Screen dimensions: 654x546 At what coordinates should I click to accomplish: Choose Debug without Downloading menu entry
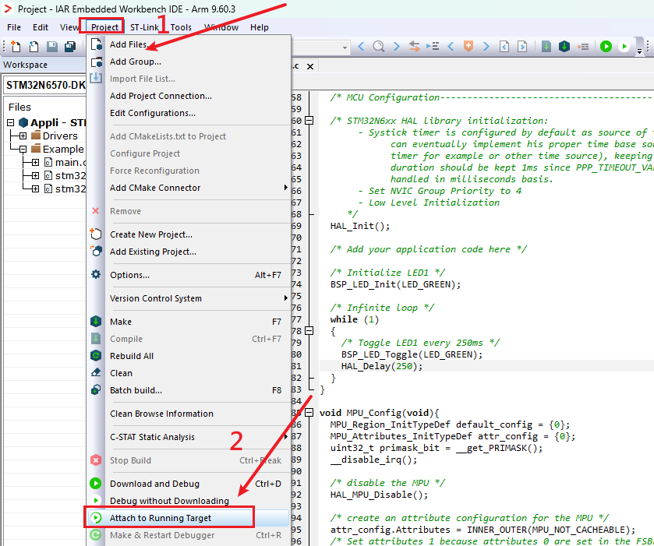[x=189, y=501]
